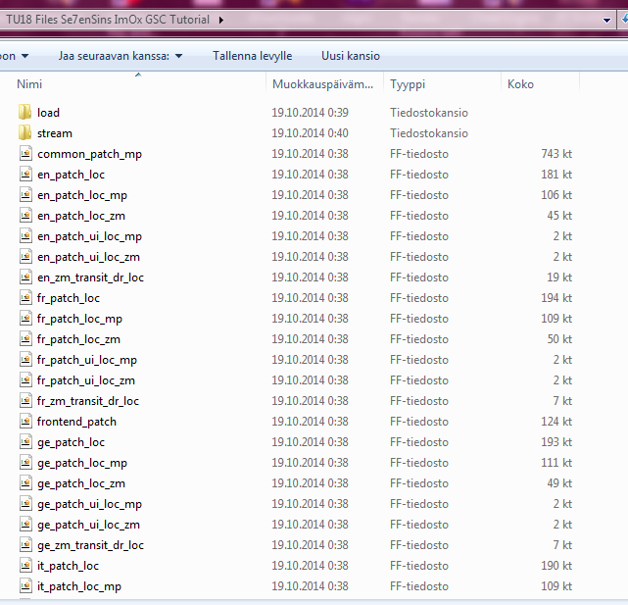Image resolution: width=628 pixels, height=605 pixels.
Task: Select the fr_zm_transit_dr_loc file icon
Action: [x=25, y=400]
